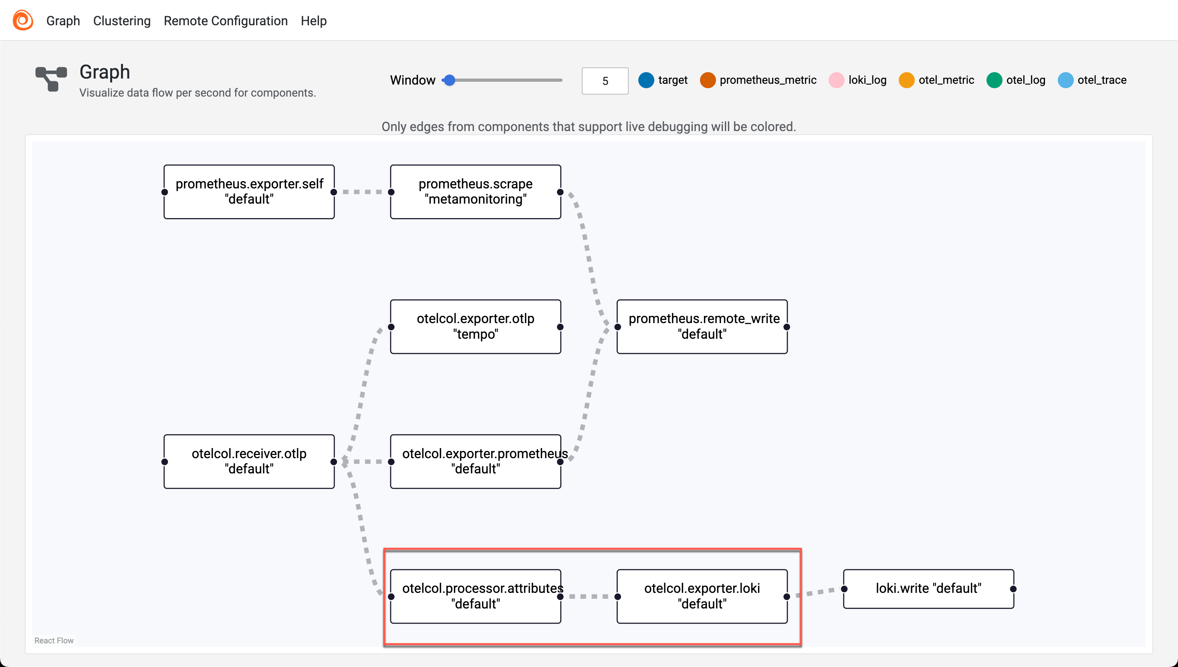Open the Clustering page
Screen dimensions: 1178x667
(122, 20)
